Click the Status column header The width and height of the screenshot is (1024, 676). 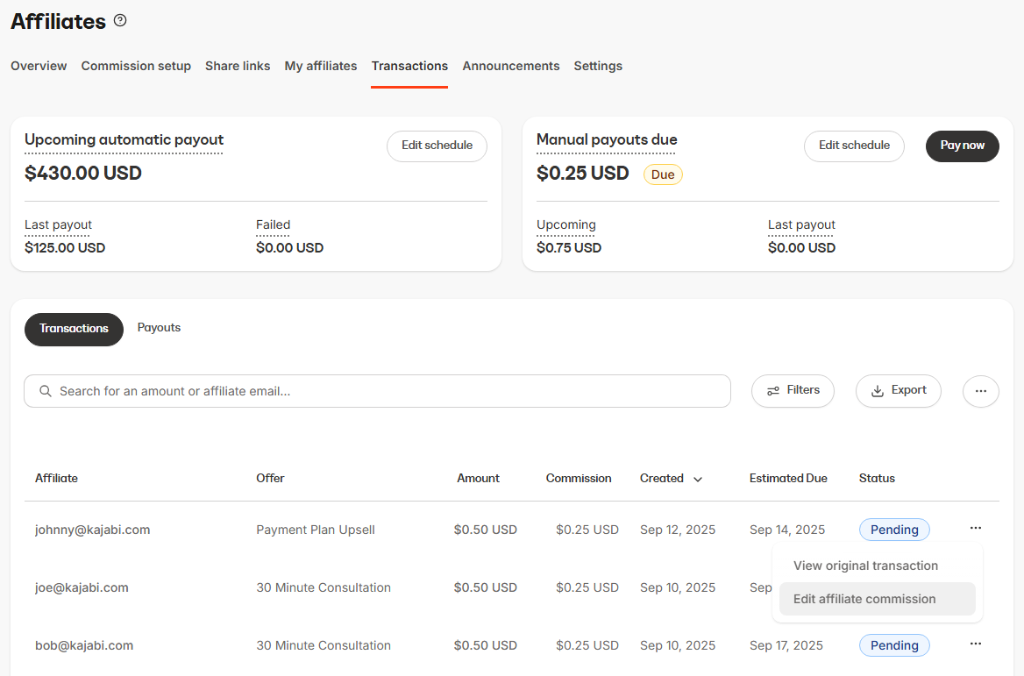[x=877, y=478]
